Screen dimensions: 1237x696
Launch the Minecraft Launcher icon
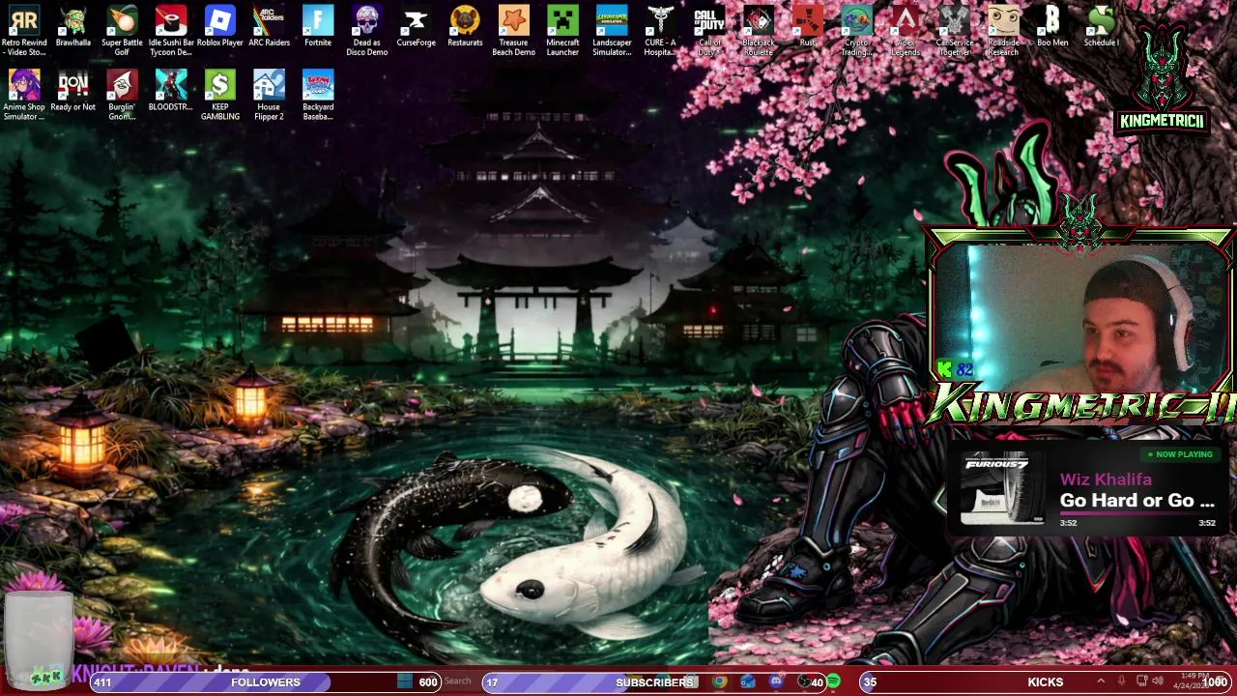[x=562, y=31]
